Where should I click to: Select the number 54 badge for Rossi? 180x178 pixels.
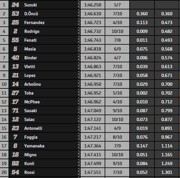coord(15,172)
